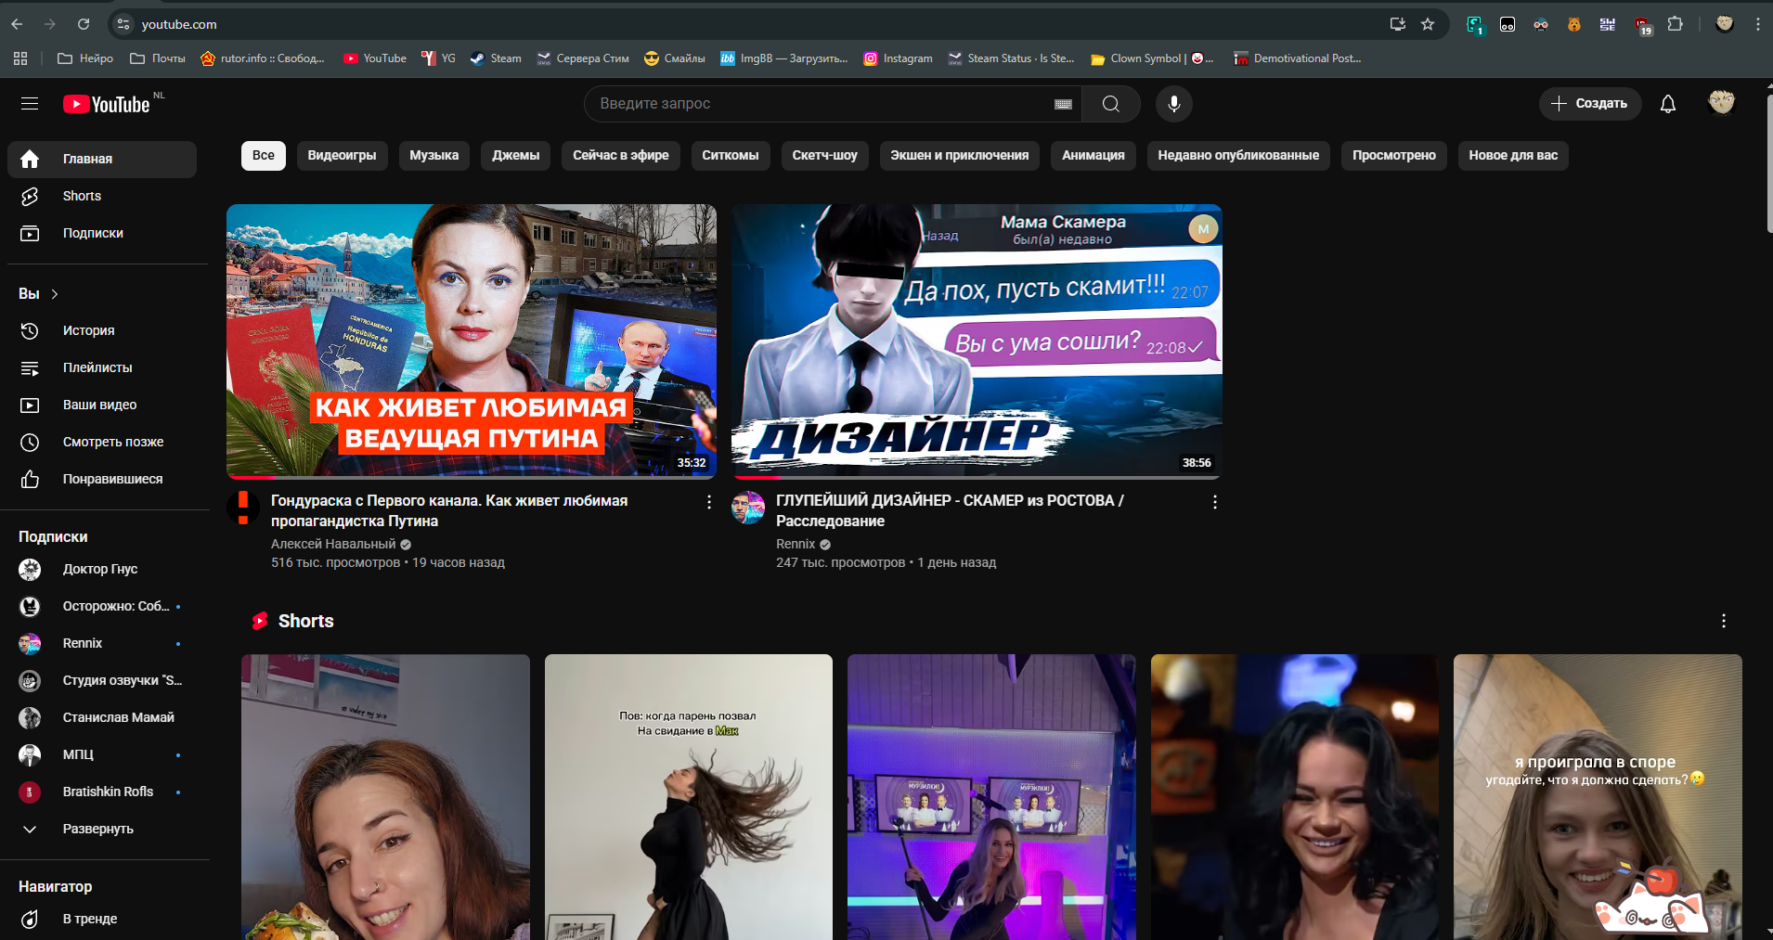The height and width of the screenshot is (940, 1773).
Task: Open the three-dot menu for Rennix video
Action: tap(1214, 502)
